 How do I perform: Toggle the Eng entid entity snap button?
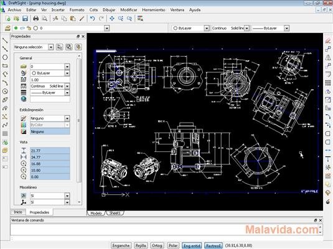(192, 246)
